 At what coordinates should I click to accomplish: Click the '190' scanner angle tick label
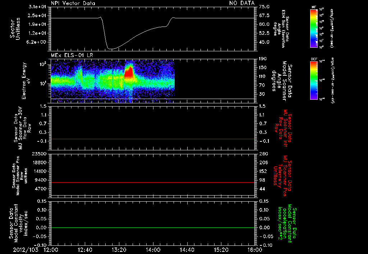tap(263, 59)
